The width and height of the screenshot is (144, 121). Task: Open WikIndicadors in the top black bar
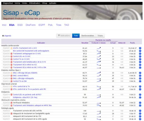(x=35, y=3)
